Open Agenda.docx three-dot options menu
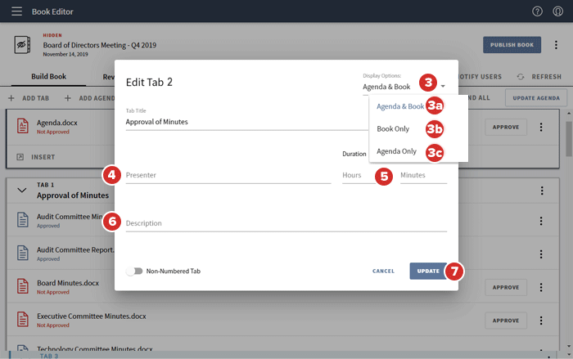Viewport: 573px width, 359px height. coord(541,128)
